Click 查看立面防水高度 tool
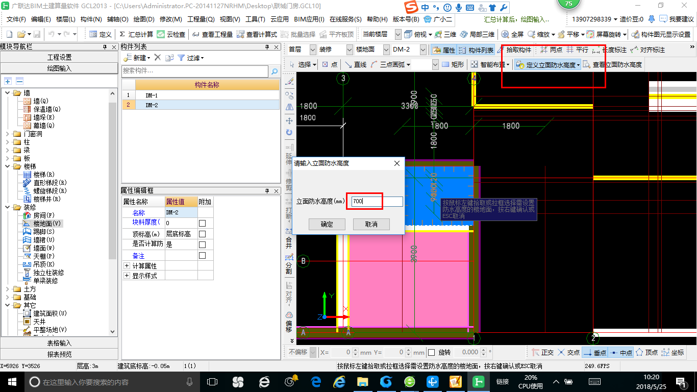The width and height of the screenshot is (697, 392). pos(612,65)
